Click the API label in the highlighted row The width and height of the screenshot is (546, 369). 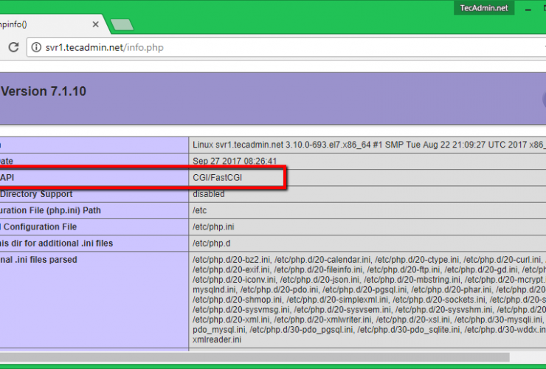tap(9, 178)
